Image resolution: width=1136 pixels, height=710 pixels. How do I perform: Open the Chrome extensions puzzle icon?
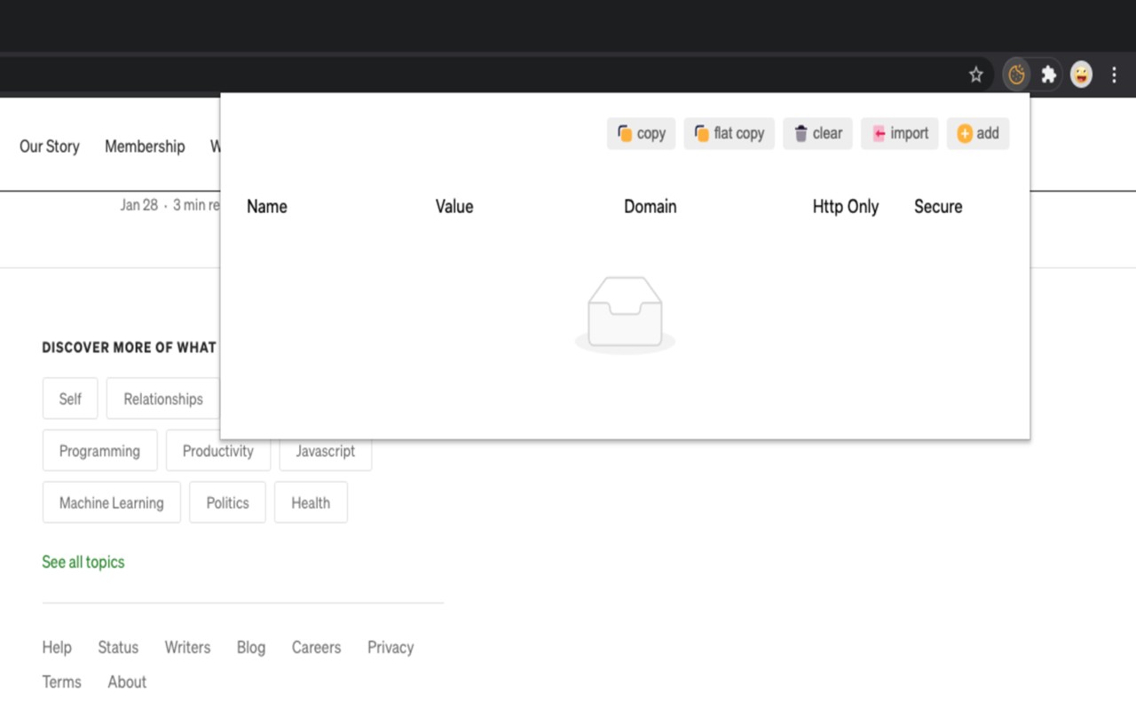(x=1048, y=75)
